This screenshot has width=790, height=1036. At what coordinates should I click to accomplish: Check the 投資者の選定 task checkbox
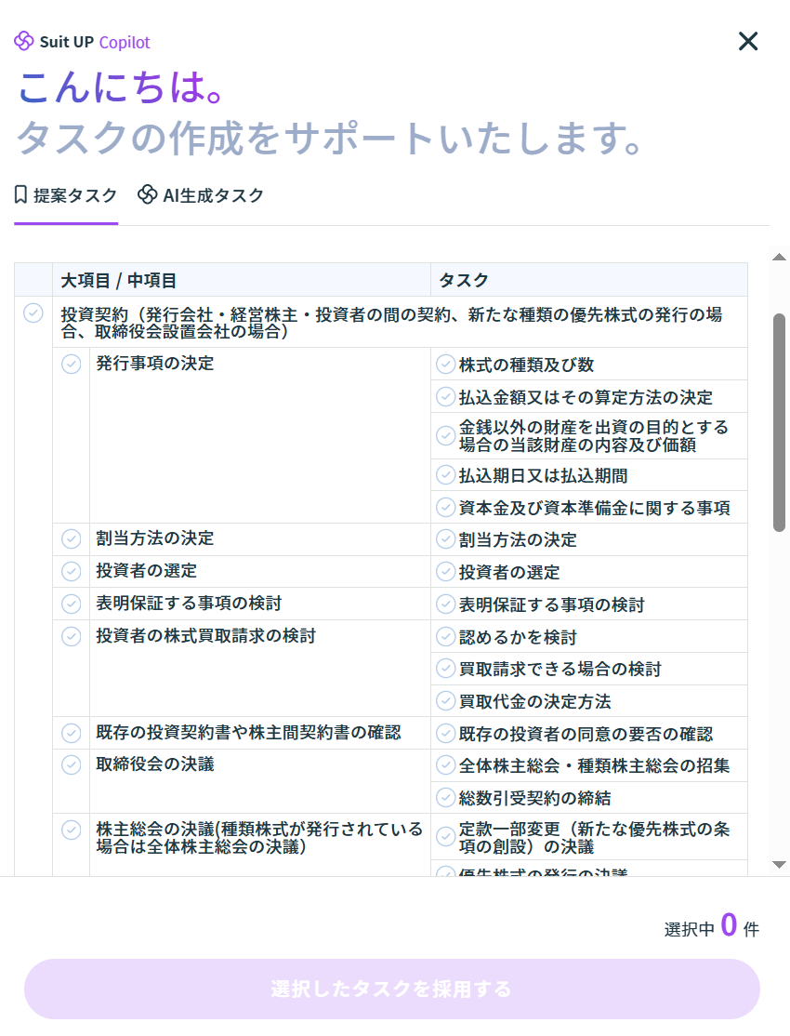(446, 572)
